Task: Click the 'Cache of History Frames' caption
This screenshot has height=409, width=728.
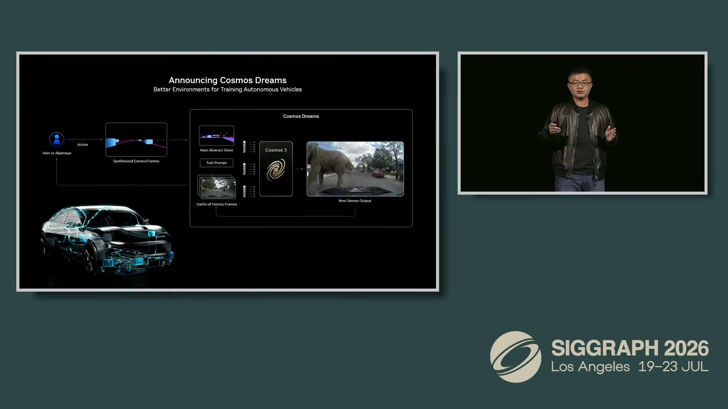Action: point(217,204)
